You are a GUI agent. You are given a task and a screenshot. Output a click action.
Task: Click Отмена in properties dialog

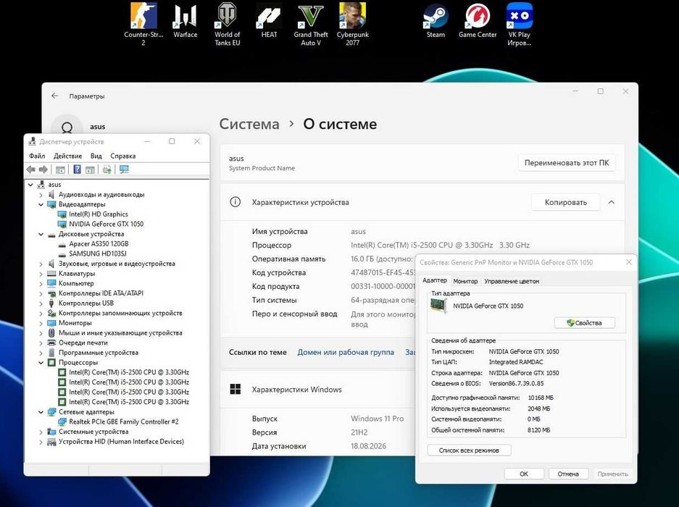tap(568, 474)
